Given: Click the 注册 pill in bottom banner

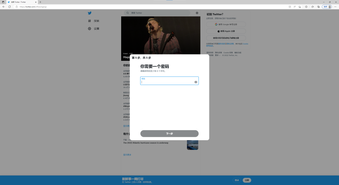Looking at the screenshot, I should point(247,180).
